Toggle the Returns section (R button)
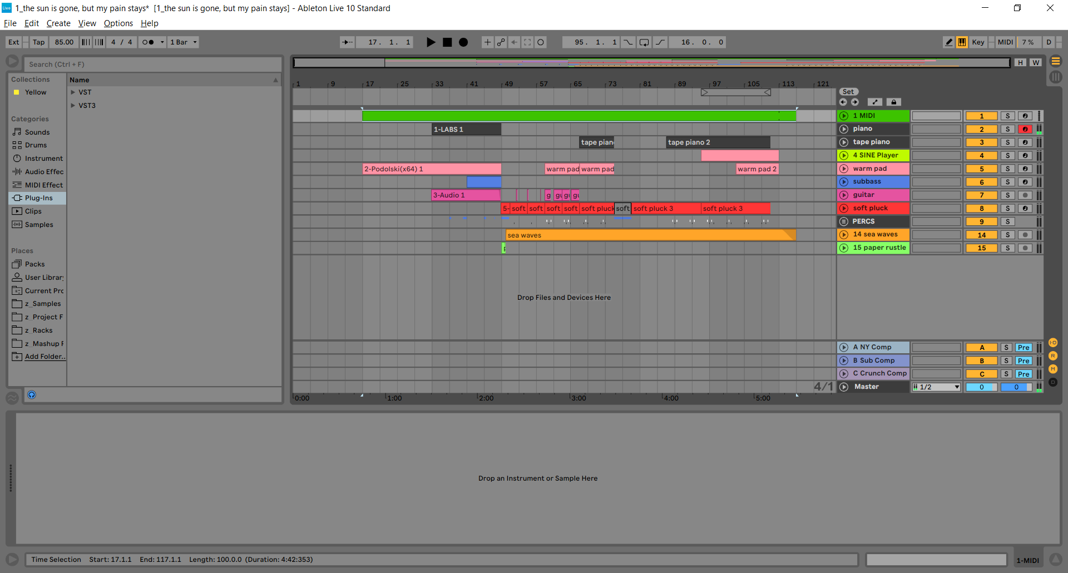The height and width of the screenshot is (573, 1068). pos(1053,356)
